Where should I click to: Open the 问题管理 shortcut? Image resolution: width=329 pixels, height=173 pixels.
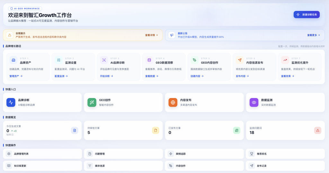click(x=123, y=154)
